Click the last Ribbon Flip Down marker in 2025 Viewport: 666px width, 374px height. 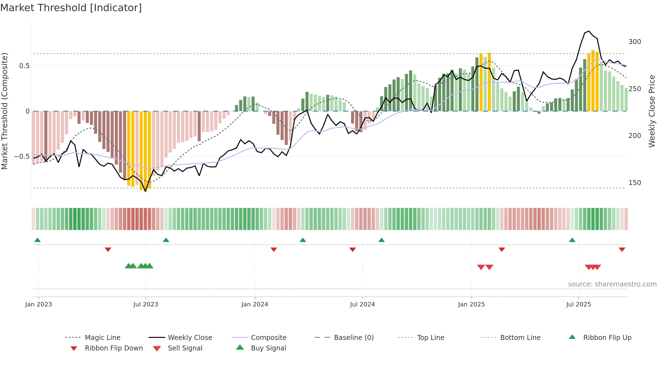point(622,250)
